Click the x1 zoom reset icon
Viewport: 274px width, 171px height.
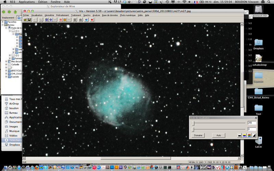tap(55, 20)
